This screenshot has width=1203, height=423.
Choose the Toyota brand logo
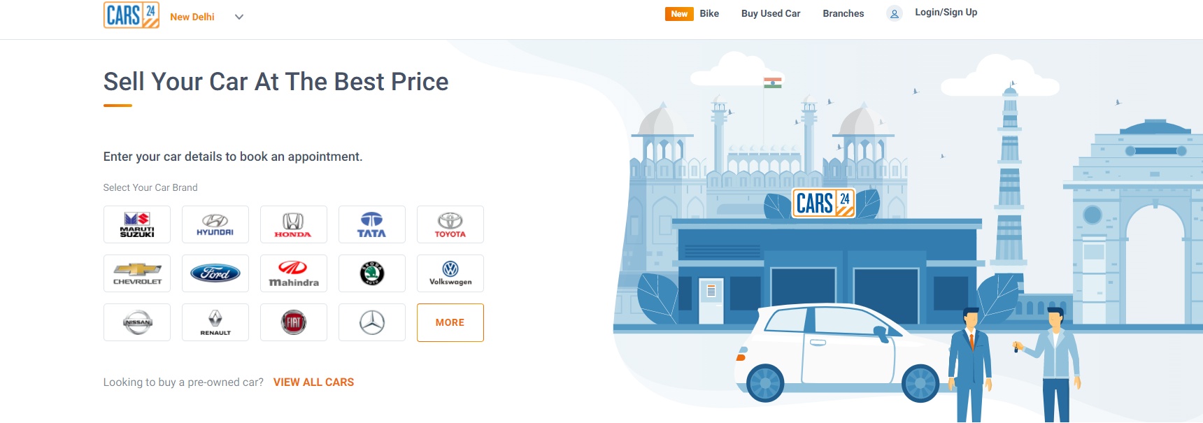(450, 224)
